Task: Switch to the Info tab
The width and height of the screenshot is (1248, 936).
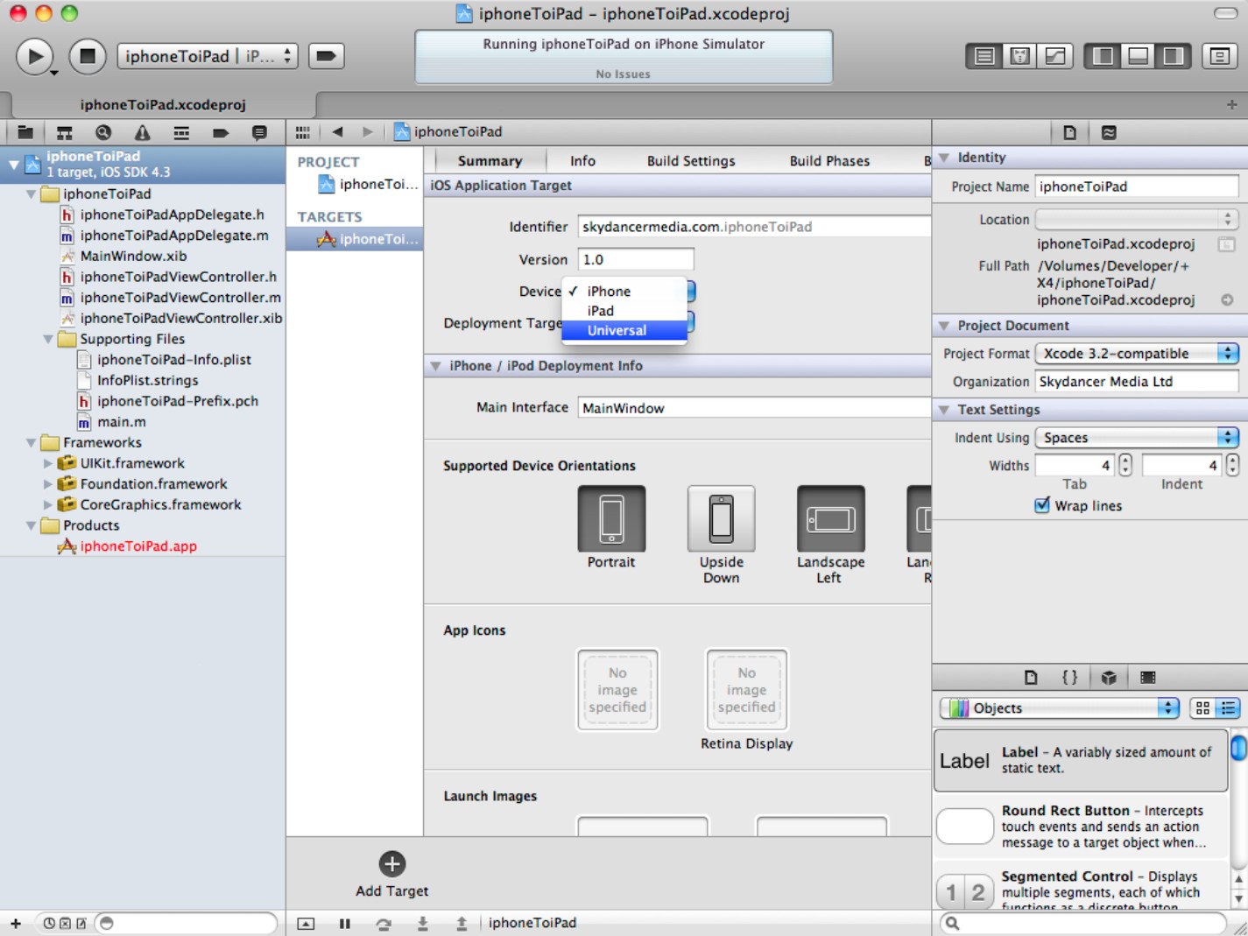Action: 582,161
